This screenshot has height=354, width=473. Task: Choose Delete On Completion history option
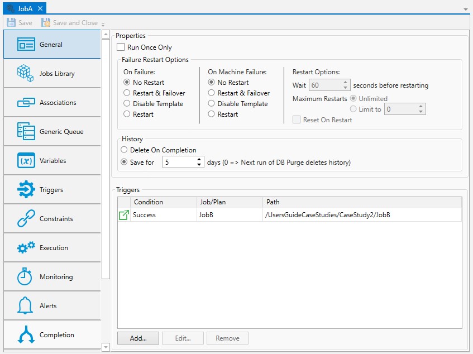[125, 150]
